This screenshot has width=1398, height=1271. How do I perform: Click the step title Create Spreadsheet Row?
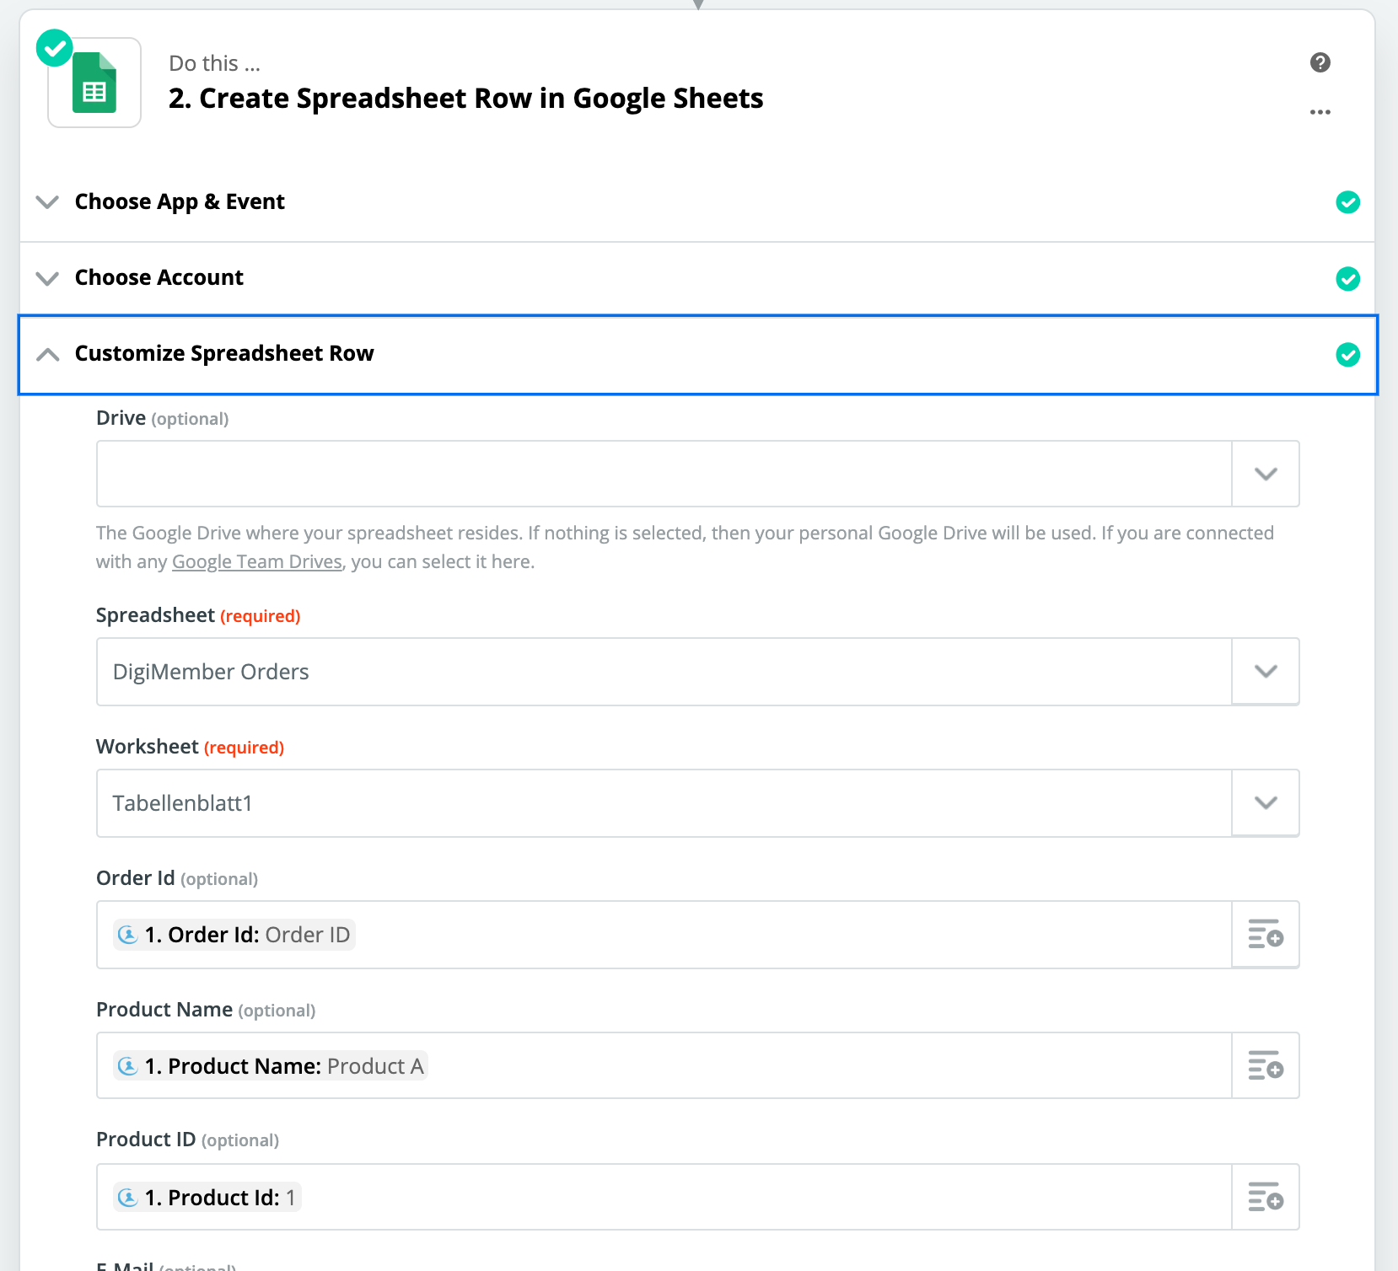click(x=465, y=99)
